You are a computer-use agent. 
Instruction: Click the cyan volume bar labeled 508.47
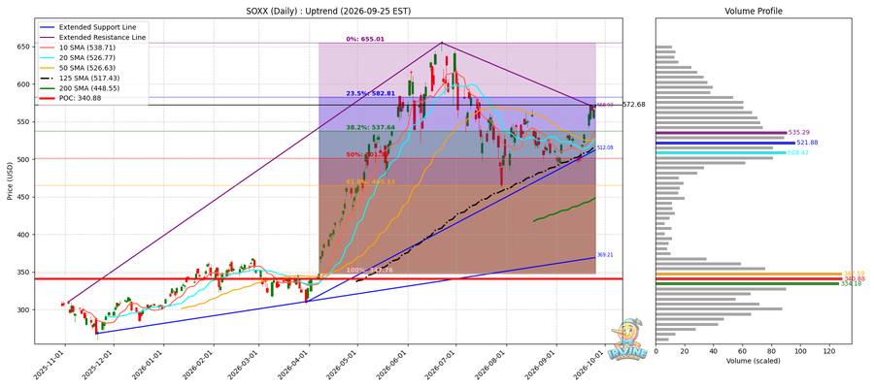(721, 152)
